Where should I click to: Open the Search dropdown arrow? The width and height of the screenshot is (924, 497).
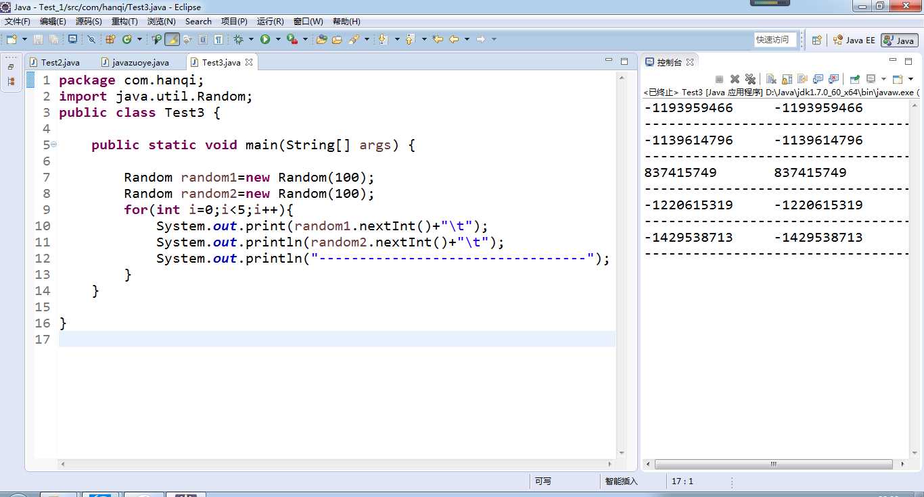(367, 40)
